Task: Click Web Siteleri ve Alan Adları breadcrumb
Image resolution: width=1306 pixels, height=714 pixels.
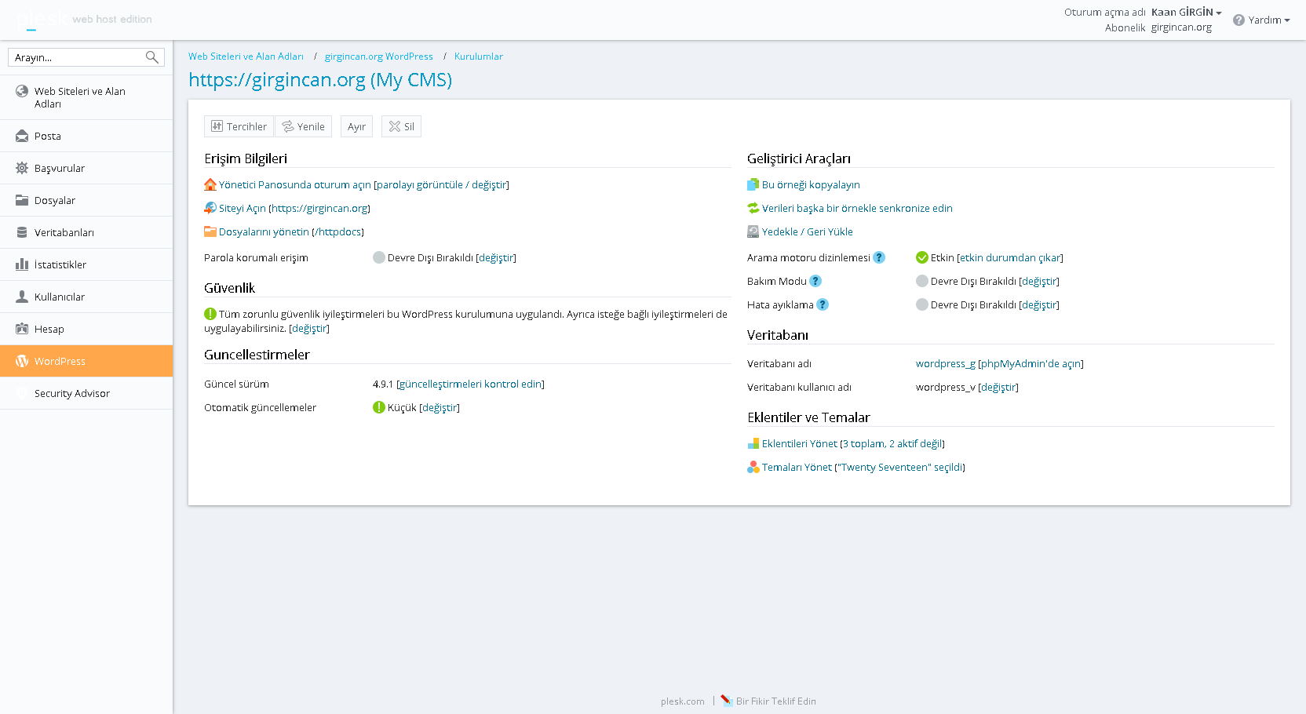Action: [x=246, y=56]
